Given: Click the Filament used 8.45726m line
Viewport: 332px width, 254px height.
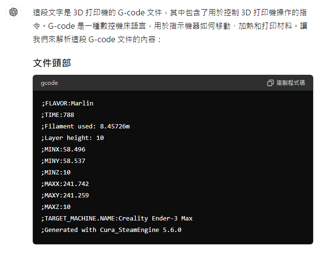Looking at the screenshot, I should 86,127.
